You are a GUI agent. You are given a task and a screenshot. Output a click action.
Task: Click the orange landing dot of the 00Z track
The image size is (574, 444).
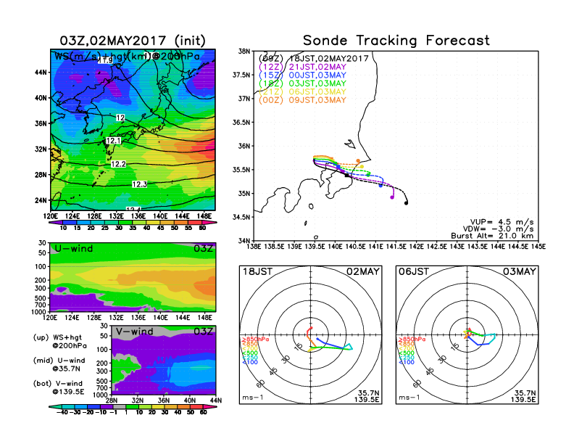[x=358, y=161]
